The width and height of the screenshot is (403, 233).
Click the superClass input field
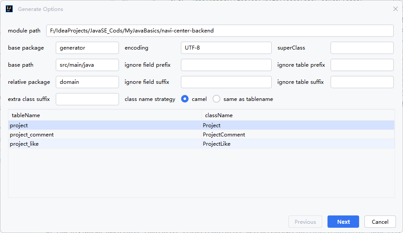[362, 48]
